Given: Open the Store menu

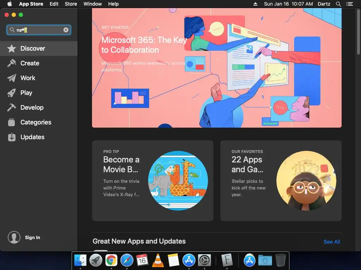Looking at the screenshot, I should pos(71,4).
